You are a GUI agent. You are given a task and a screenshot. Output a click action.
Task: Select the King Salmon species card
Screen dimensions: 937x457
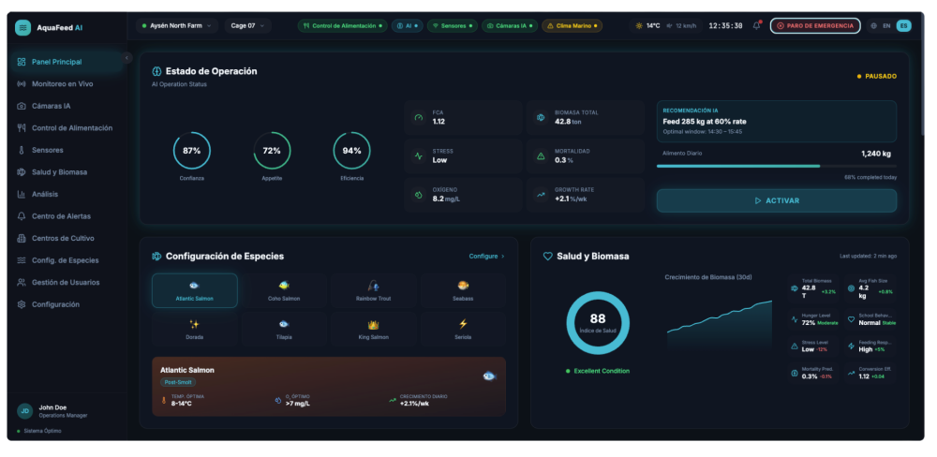[x=373, y=329]
